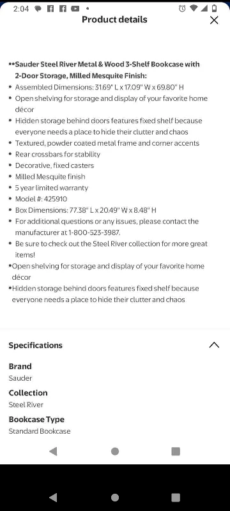The height and width of the screenshot is (511, 230).
Task: Collapse the Specifications section chevron
Action: (x=214, y=345)
